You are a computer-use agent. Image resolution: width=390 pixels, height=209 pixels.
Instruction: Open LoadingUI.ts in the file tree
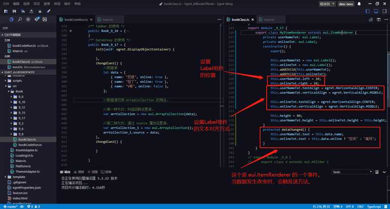tap(24, 156)
